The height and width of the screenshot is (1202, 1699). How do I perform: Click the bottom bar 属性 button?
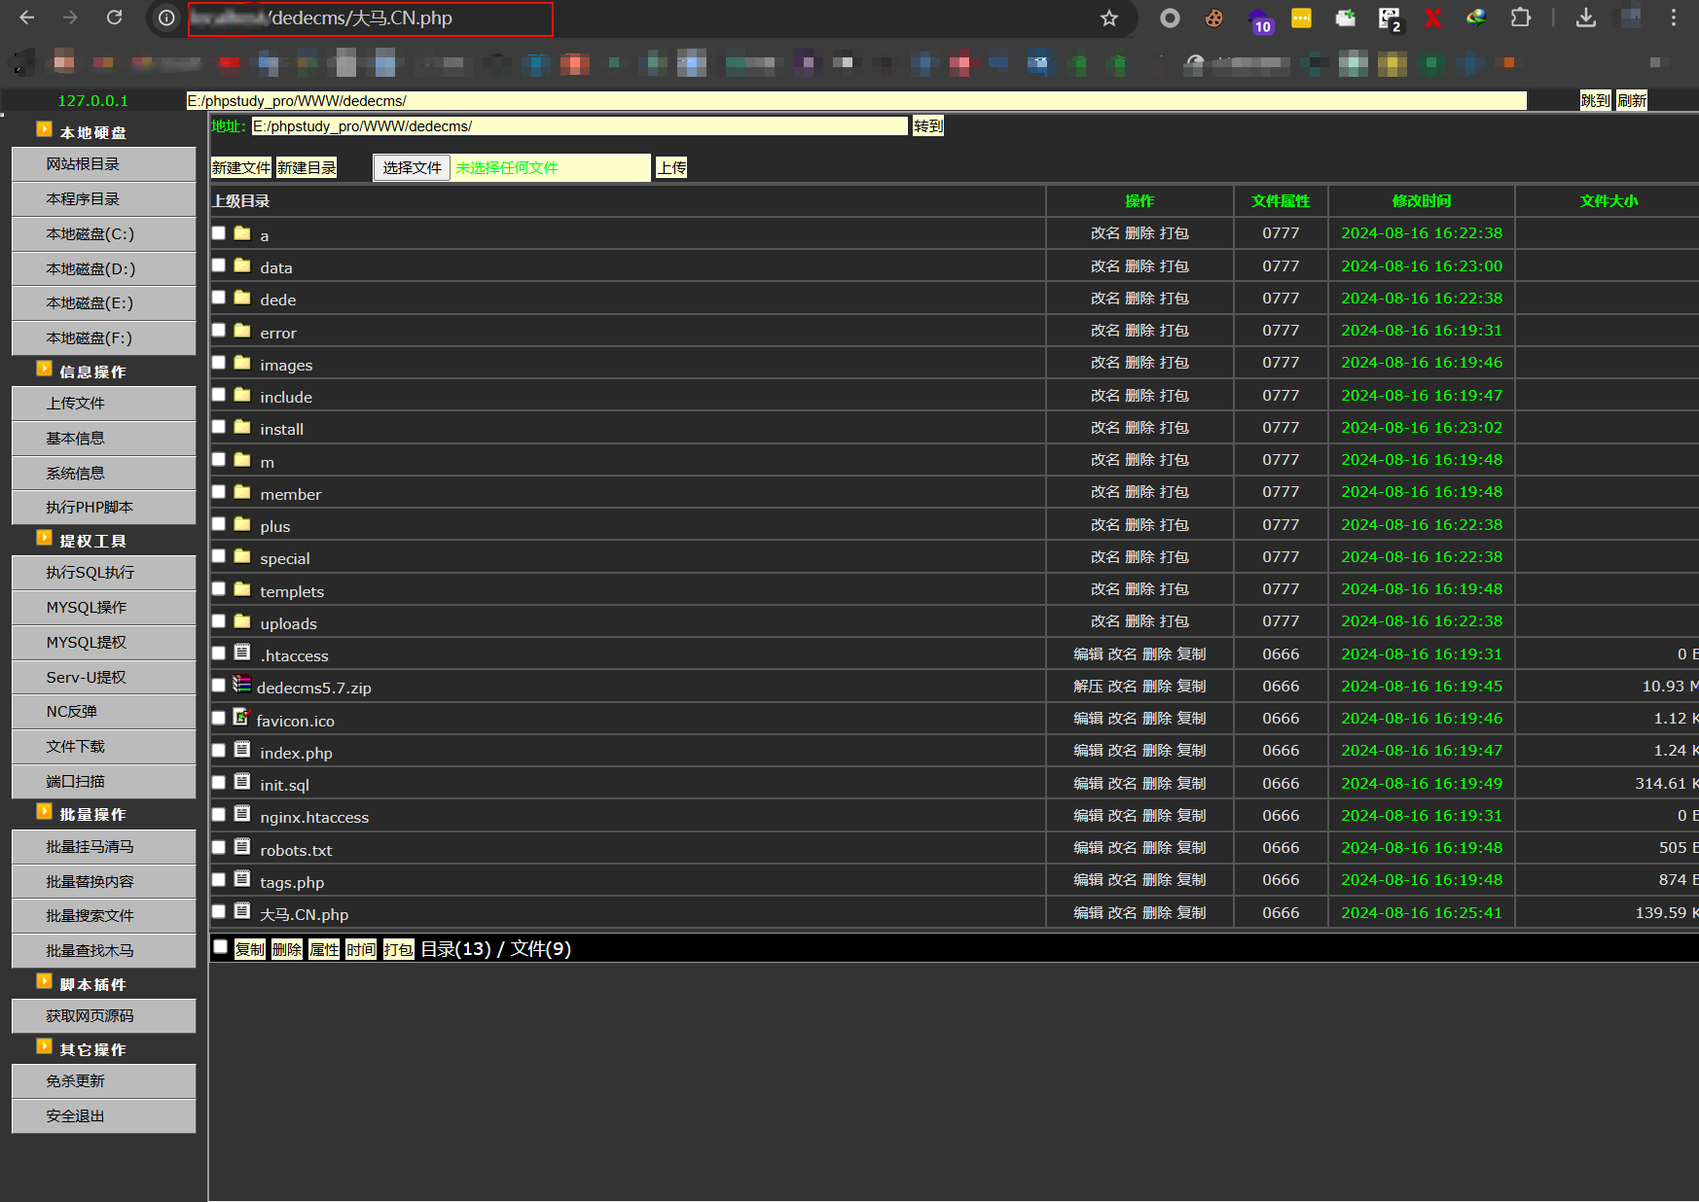coord(324,949)
